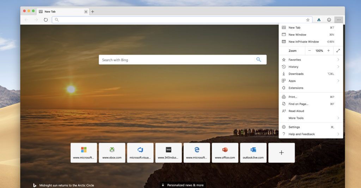The image size is (361, 188).
Task: Enter full screen via zoom expand icon
Action: [x=338, y=51]
